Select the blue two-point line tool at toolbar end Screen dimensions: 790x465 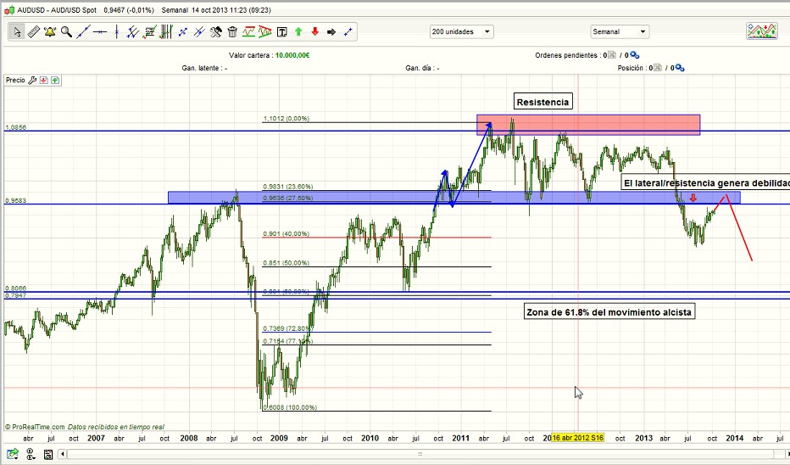coord(348,31)
